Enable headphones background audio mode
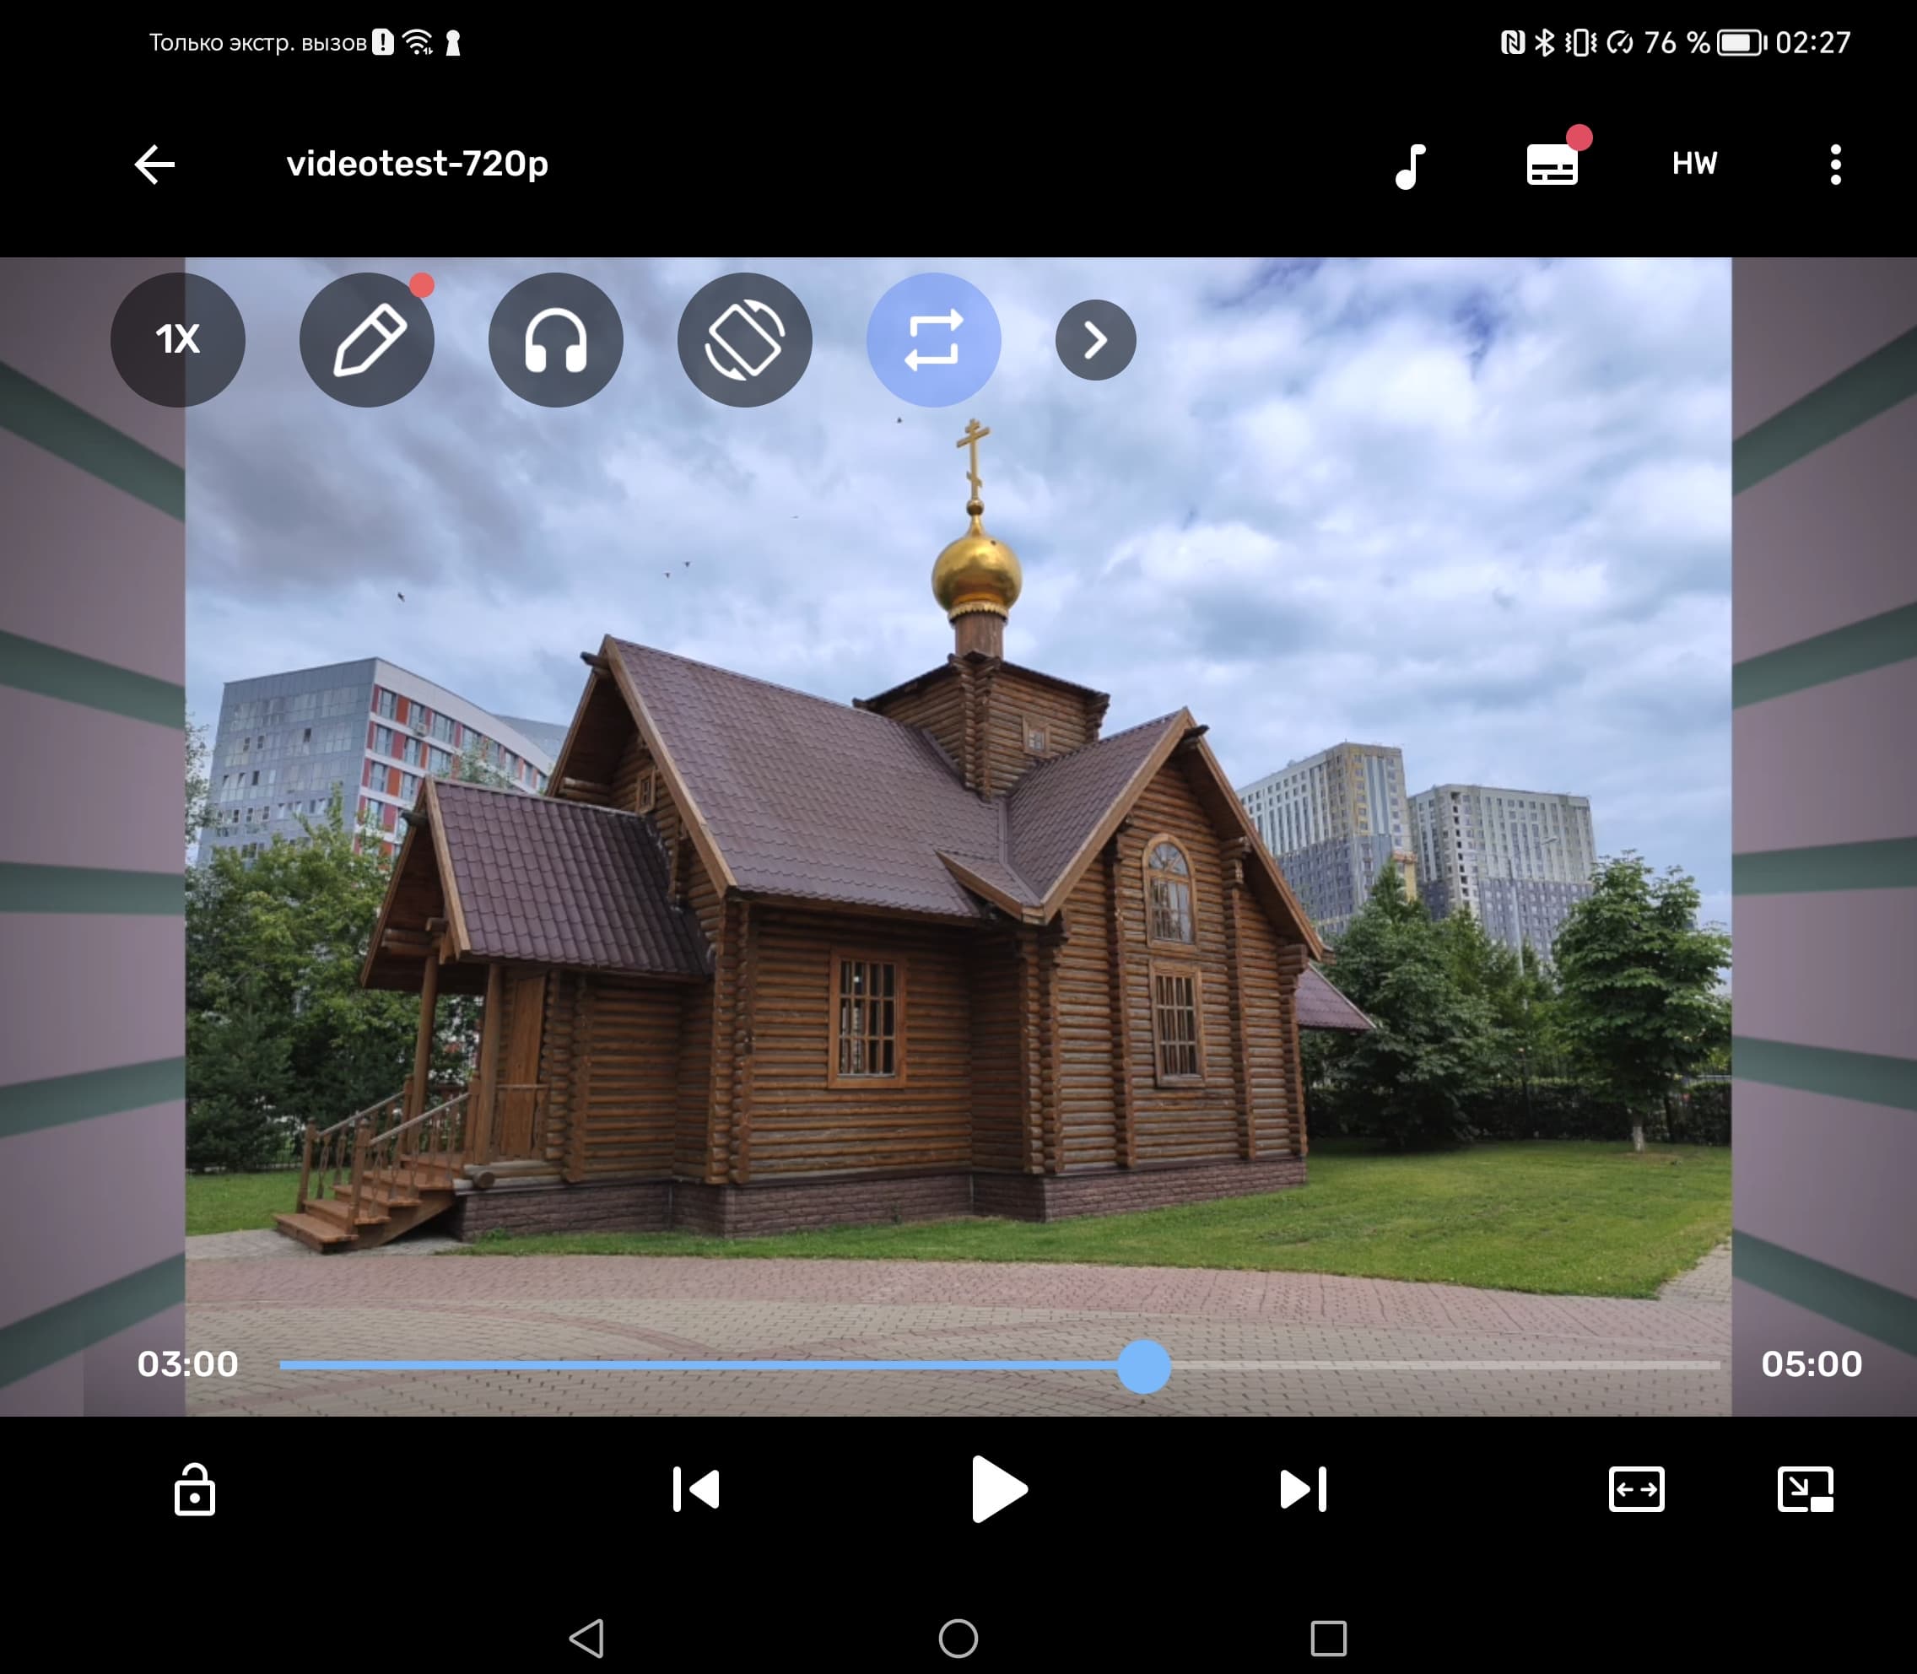The height and width of the screenshot is (1674, 1917). (x=556, y=339)
